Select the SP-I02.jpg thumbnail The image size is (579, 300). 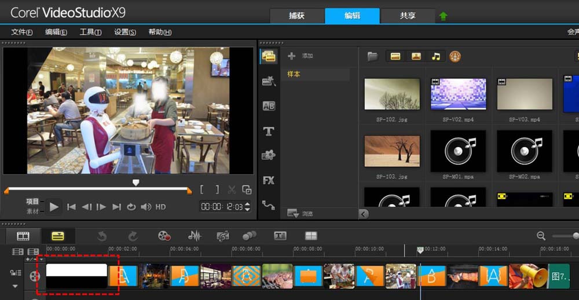click(x=392, y=94)
